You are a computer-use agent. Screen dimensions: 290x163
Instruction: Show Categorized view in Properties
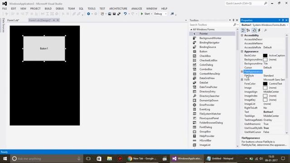tap(243, 30)
